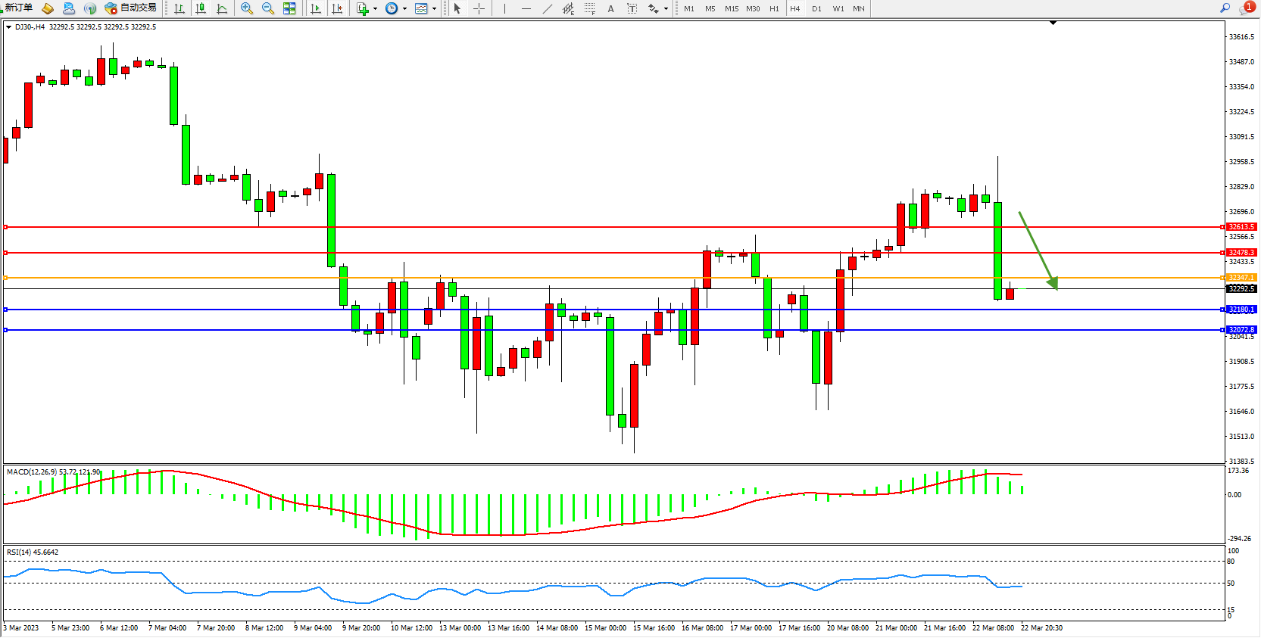The height and width of the screenshot is (638, 1261).
Task: Toggle chart auto scroll
Action: click(x=316, y=9)
